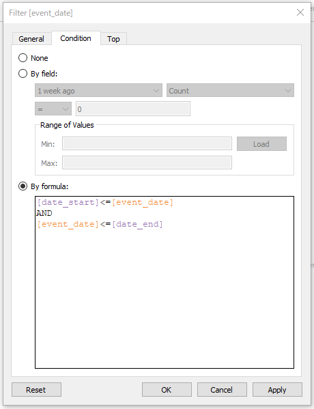Click the Filter [event_date] dialog title
Image resolution: width=314 pixels, height=409 pixels.
pyautogui.click(x=41, y=13)
